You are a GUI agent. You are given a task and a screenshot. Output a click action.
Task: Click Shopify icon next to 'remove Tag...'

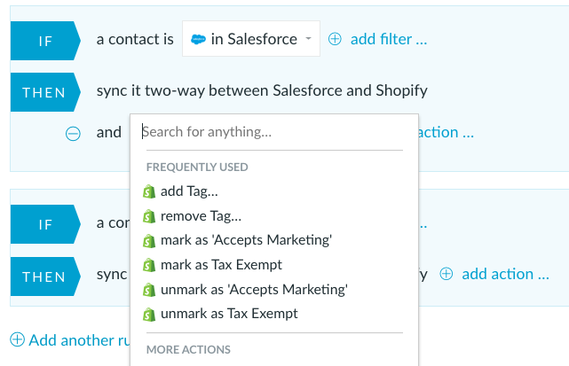pyautogui.click(x=149, y=216)
